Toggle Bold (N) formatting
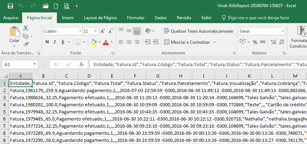The image size is (307, 144). tap(47, 42)
